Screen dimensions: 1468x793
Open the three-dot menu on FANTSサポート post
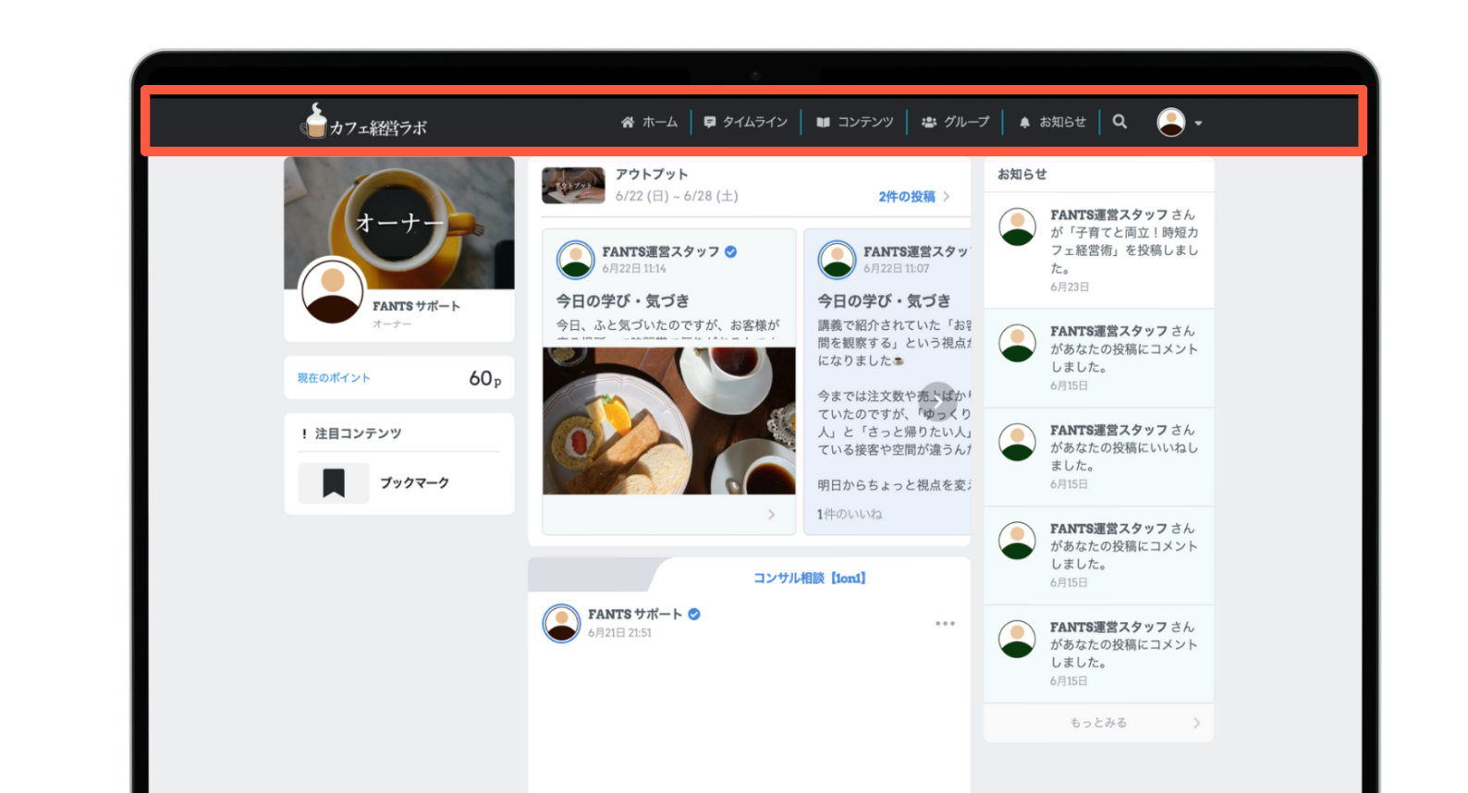pyautogui.click(x=945, y=624)
